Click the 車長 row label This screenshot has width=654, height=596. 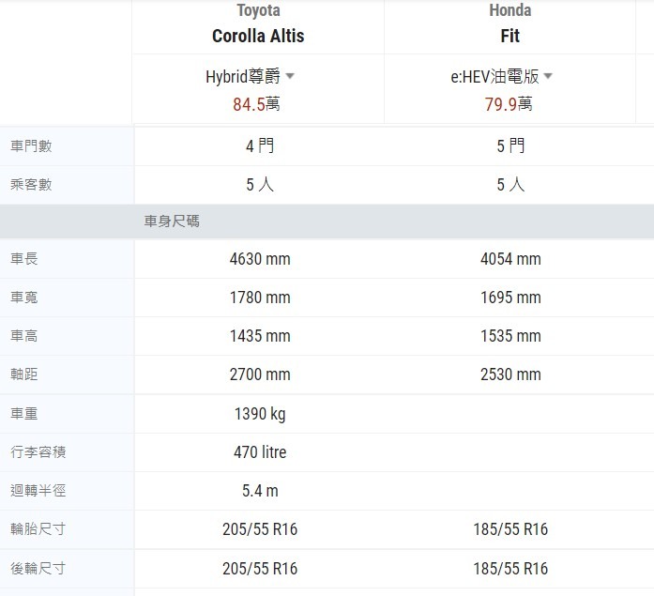click(24, 259)
